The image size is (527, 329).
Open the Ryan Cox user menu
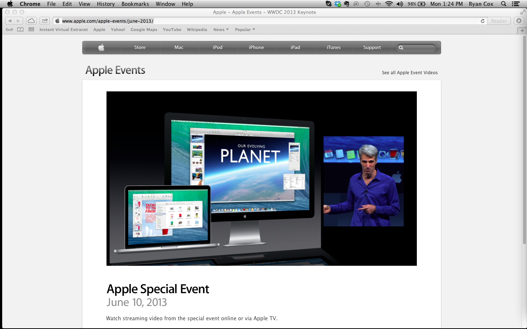click(x=481, y=4)
